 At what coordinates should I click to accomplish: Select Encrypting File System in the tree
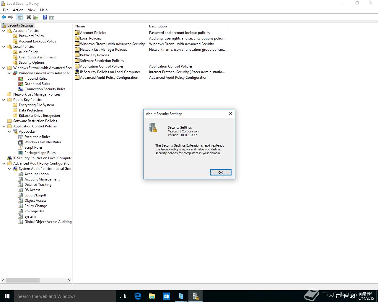(36, 105)
